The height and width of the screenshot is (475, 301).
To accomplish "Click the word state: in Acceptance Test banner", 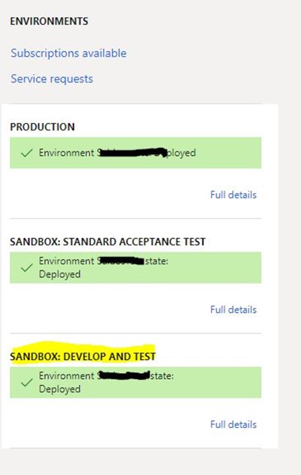I will [156, 261].
